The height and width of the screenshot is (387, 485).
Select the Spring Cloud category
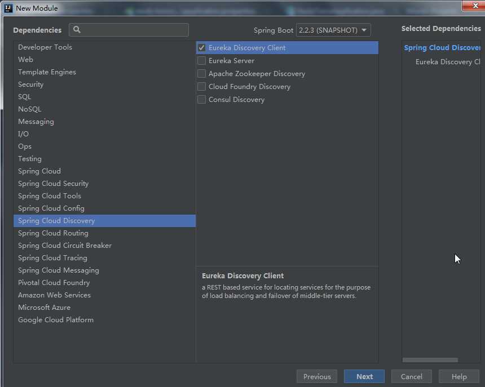(104, 171)
